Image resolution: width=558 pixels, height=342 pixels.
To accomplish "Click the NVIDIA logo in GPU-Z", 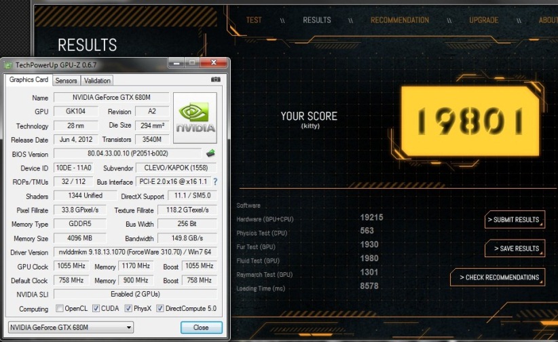I will click(x=195, y=118).
